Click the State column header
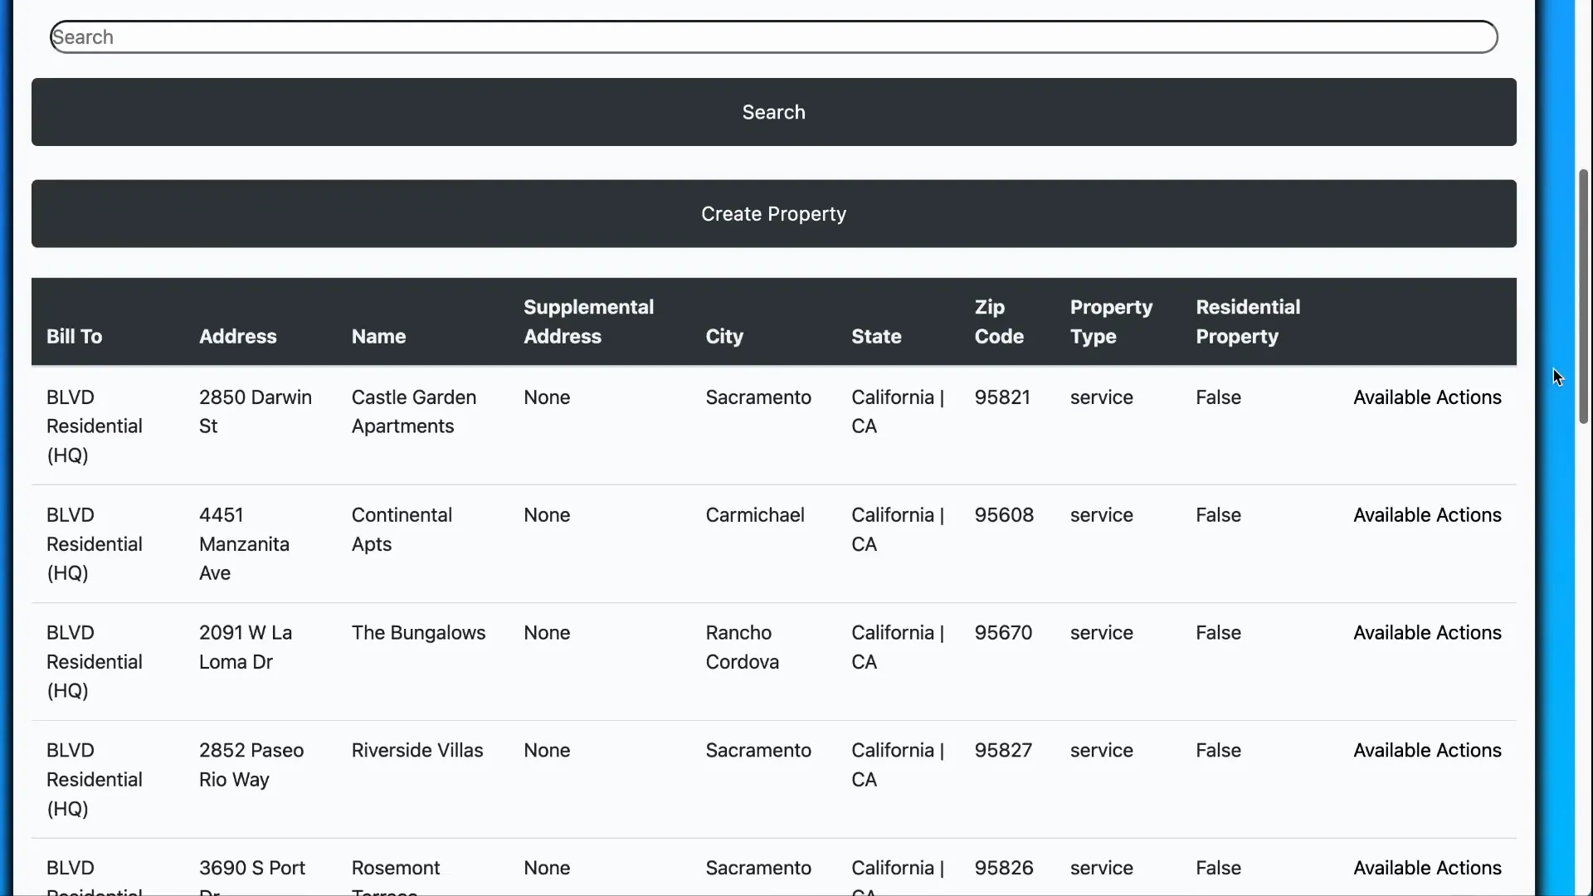The height and width of the screenshot is (896, 1593). tap(876, 336)
